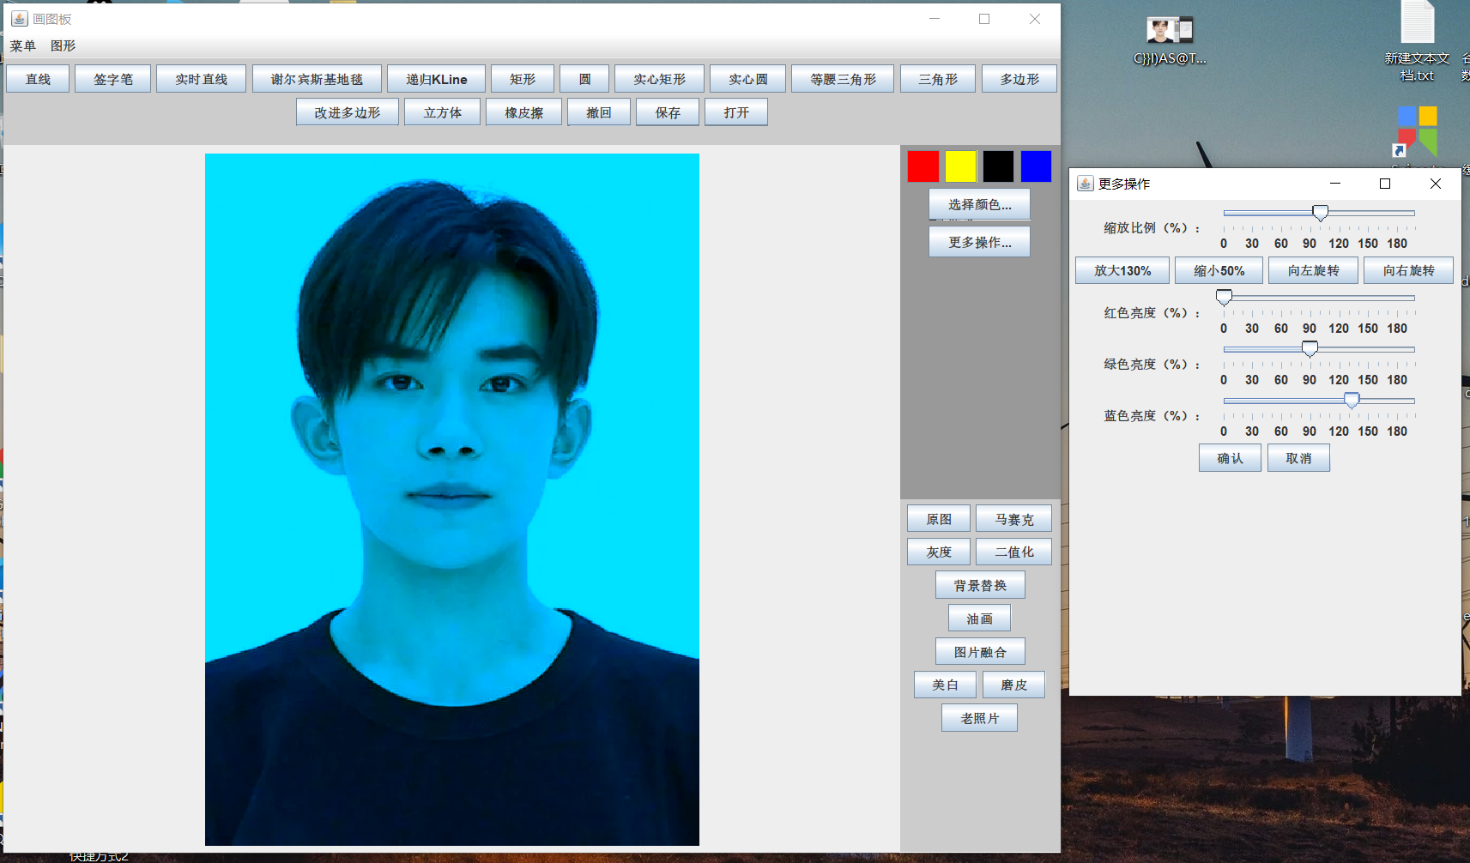Image resolution: width=1470 pixels, height=863 pixels.
Task: Click the 放大130% button
Action: pos(1122,270)
